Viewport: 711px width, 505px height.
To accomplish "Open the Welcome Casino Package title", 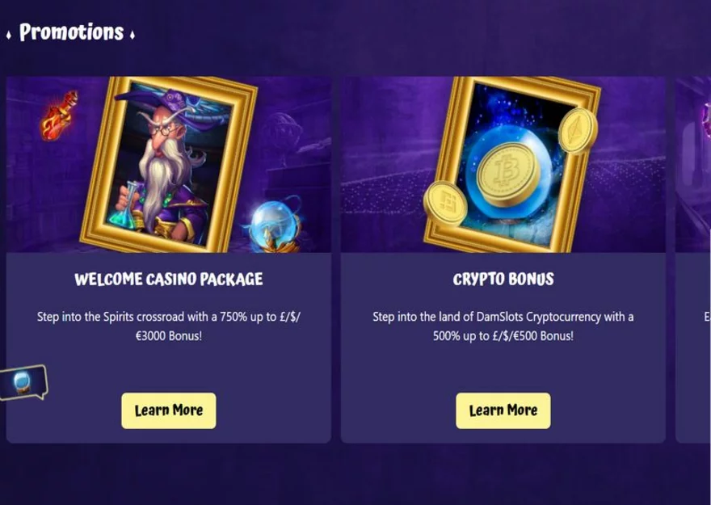I will pos(169,280).
